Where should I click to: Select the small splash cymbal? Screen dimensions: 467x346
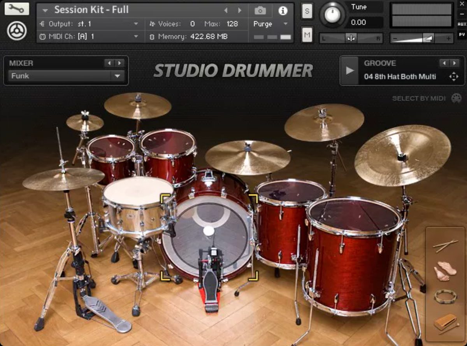(85, 122)
